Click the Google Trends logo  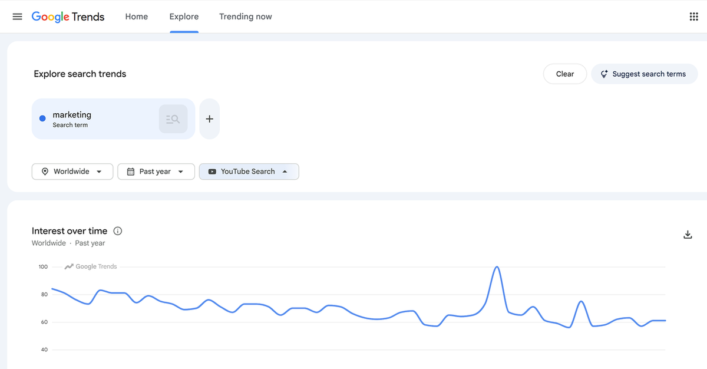[68, 17]
